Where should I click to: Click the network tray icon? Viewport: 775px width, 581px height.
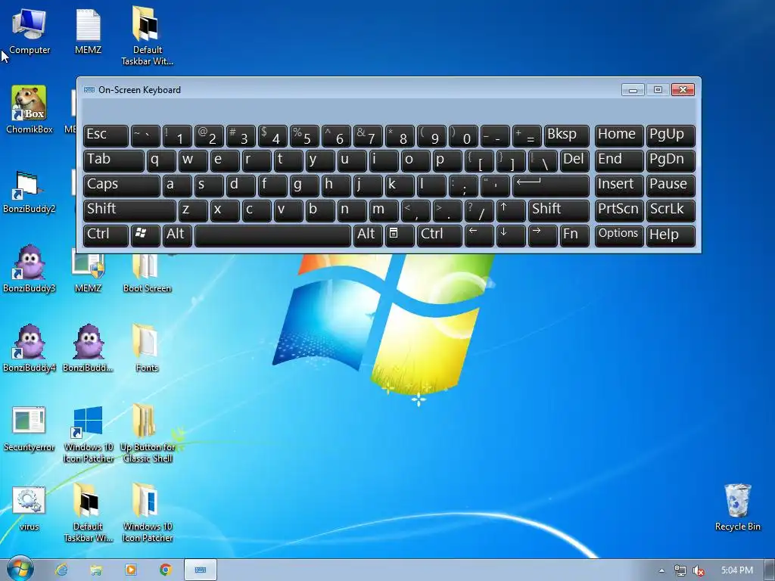pos(680,571)
